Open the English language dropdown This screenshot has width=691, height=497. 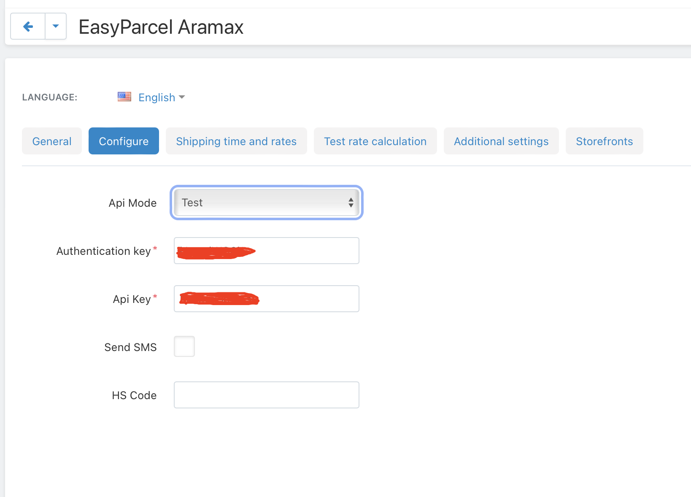tap(160, 97)
